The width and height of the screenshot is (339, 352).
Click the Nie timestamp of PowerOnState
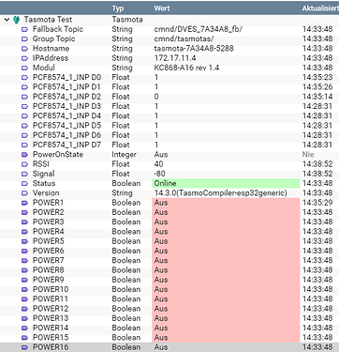pyautogui.click(x=308, y=155)
